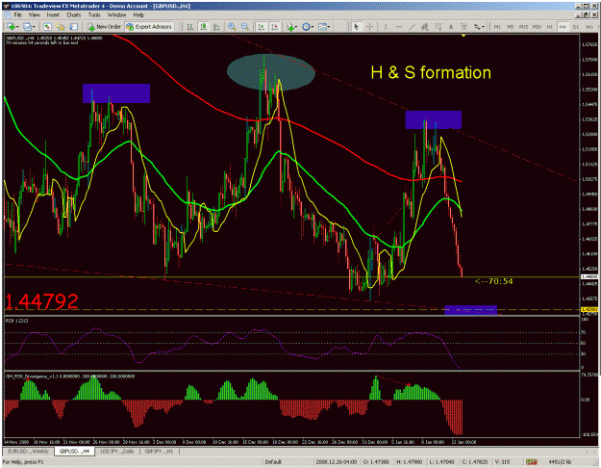
Task: Switch to W1 timeframe
Action: [589, 27]
